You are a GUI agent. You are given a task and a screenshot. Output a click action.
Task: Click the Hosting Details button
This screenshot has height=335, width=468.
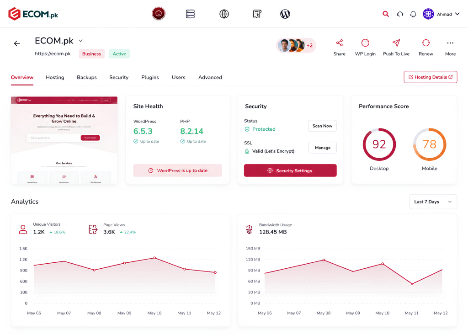point(431,77)
